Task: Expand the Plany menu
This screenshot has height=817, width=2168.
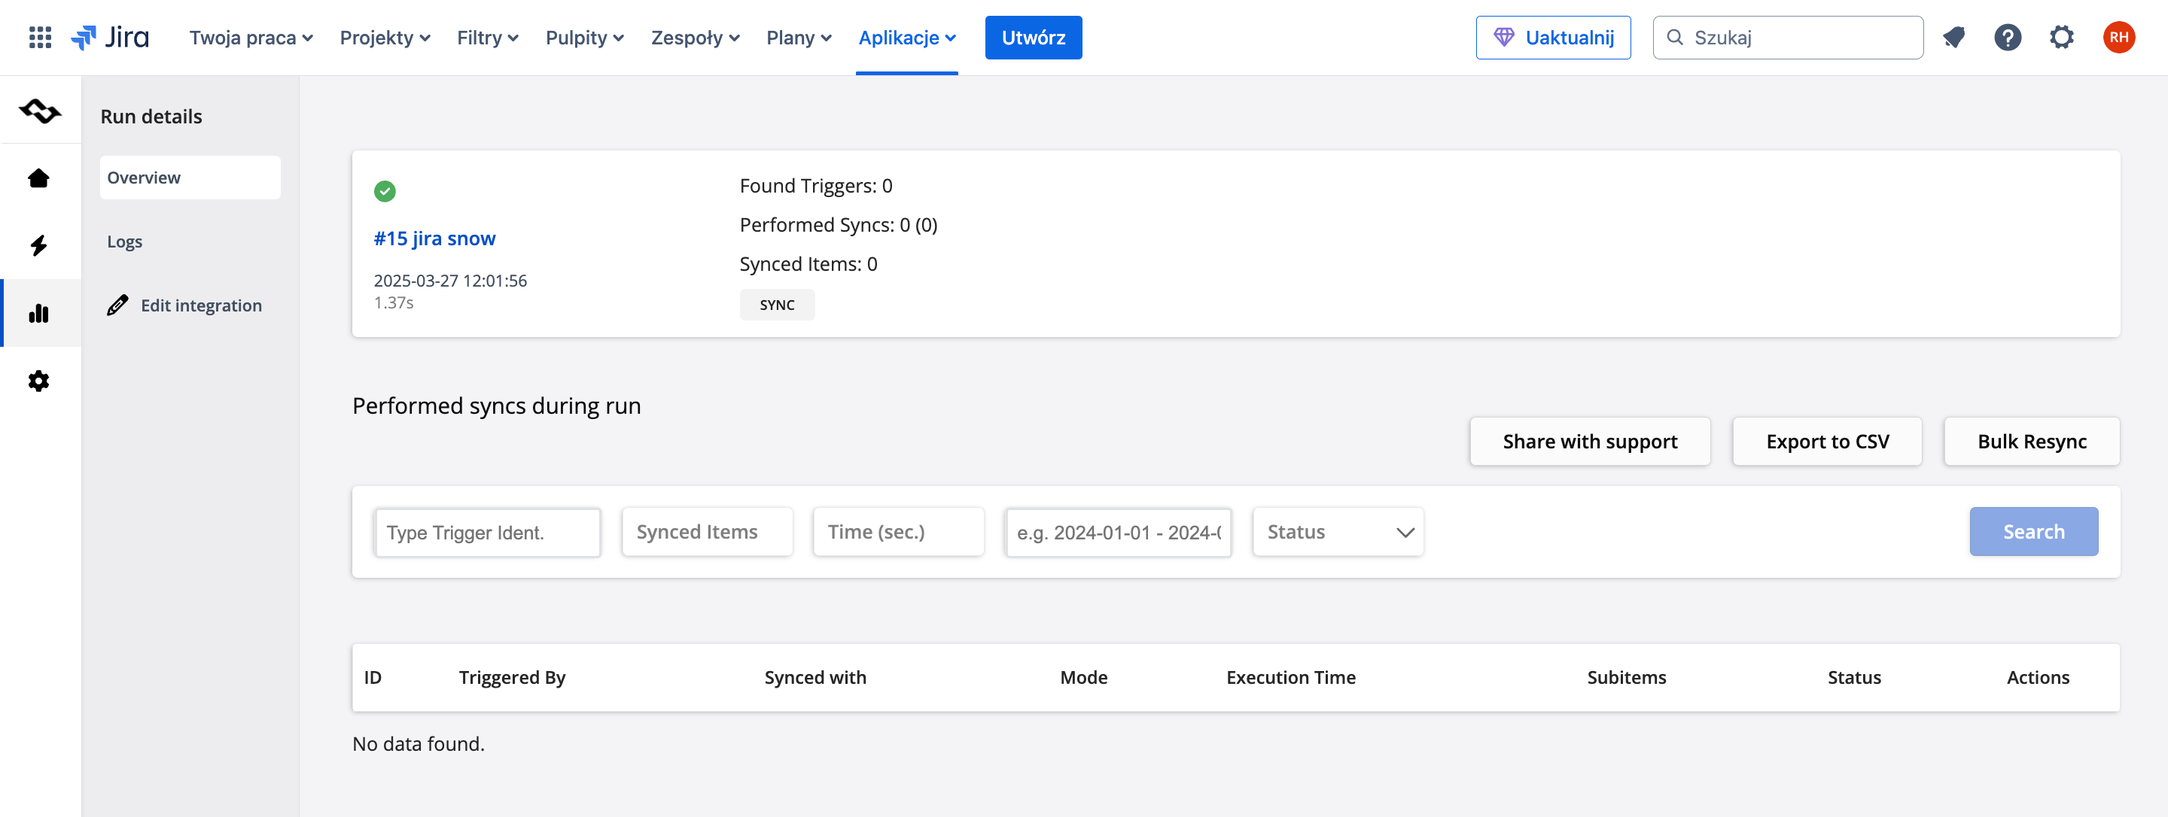Action: pos(799,38)
